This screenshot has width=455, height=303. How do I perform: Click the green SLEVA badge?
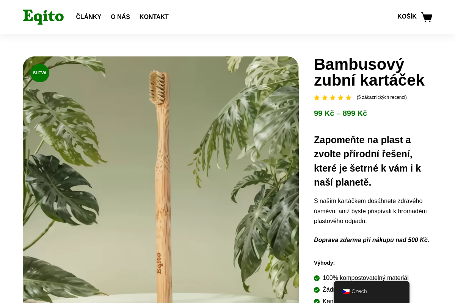point(40,73)
